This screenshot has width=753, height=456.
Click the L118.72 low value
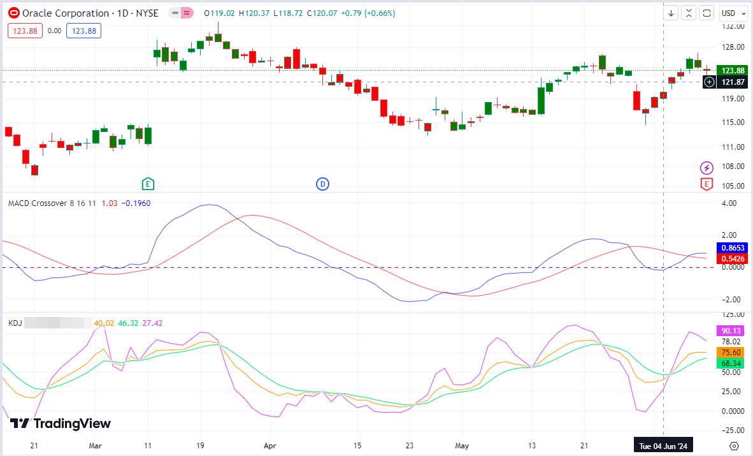[288, 13]
